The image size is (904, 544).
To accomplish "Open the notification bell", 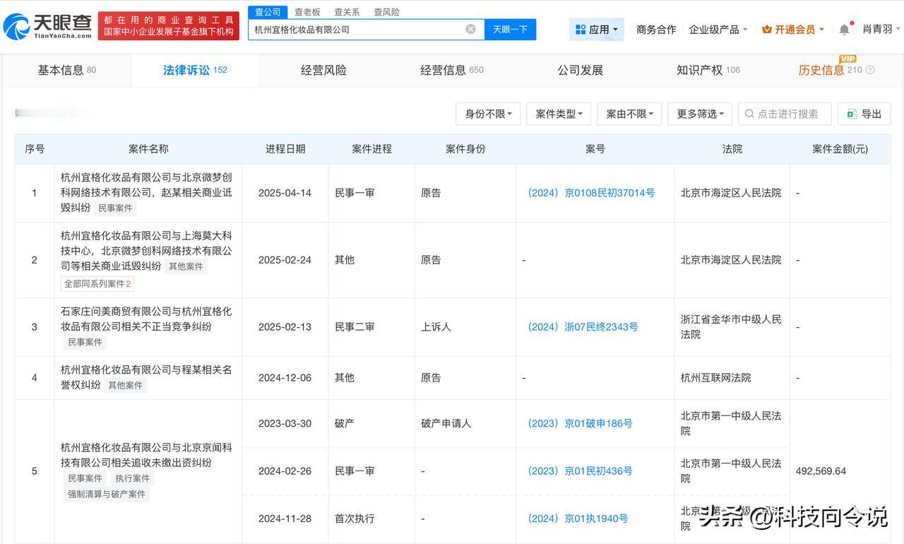I will tap(845, 29).
